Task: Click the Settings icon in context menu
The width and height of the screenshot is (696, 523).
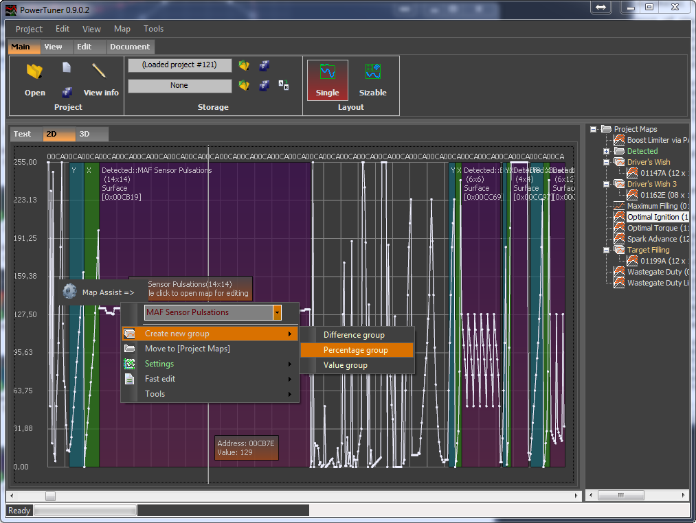Action: coord(129,364)
